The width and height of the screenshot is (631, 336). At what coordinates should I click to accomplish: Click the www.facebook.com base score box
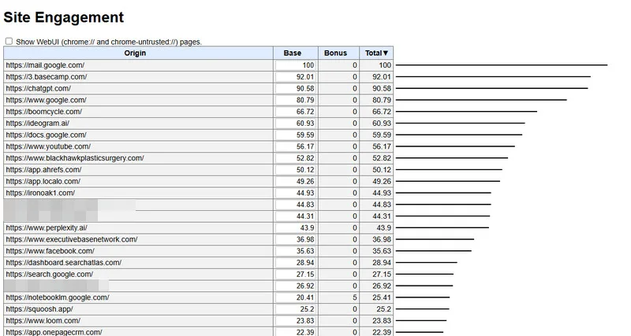click(296, 251)
